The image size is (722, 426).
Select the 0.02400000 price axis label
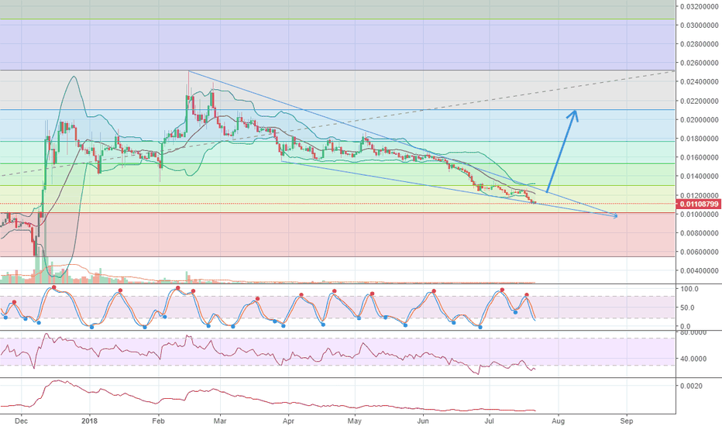pos(700,82)
